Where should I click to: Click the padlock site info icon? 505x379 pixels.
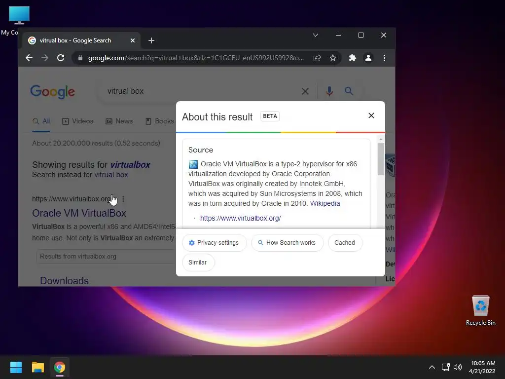tap(80, 58)
